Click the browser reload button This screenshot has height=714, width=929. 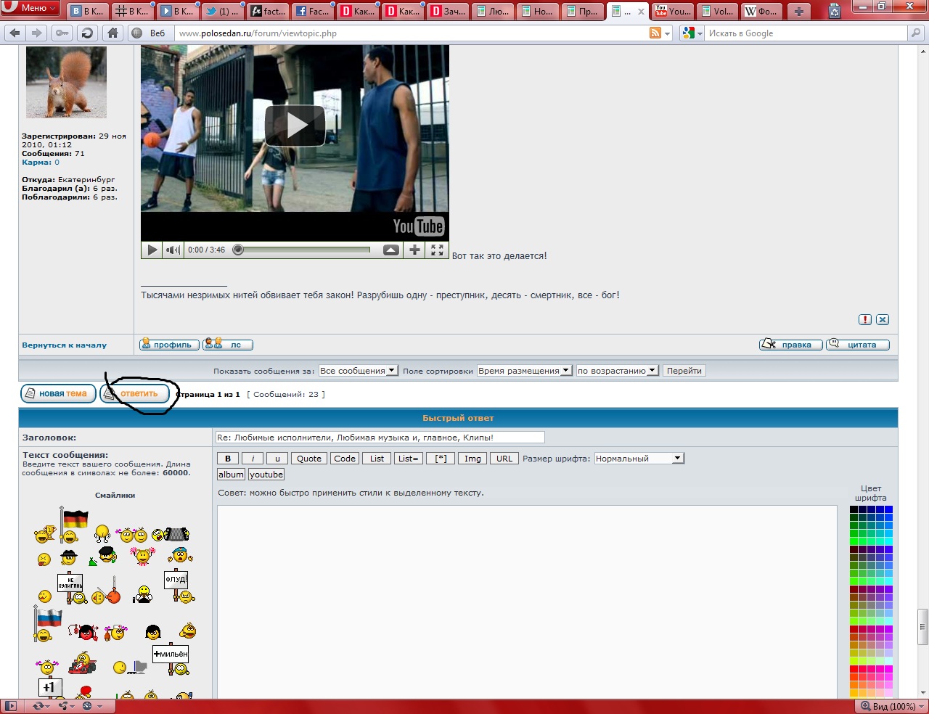87,33
